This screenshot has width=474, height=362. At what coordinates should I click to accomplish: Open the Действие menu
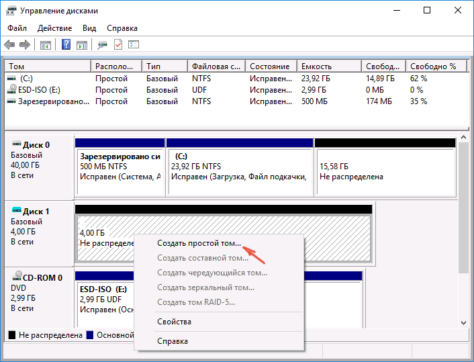coord(54,28)
